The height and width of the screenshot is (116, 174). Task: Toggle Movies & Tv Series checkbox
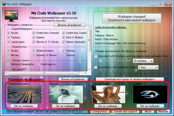pyautogui.click(x=34, y=42)
